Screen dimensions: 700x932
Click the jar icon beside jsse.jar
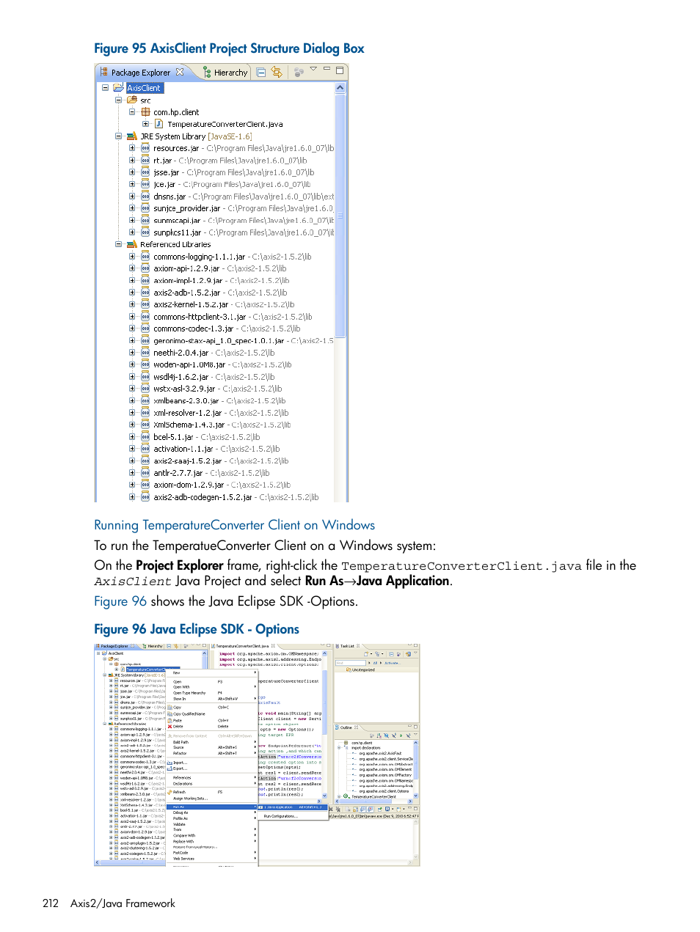(145, 172)
